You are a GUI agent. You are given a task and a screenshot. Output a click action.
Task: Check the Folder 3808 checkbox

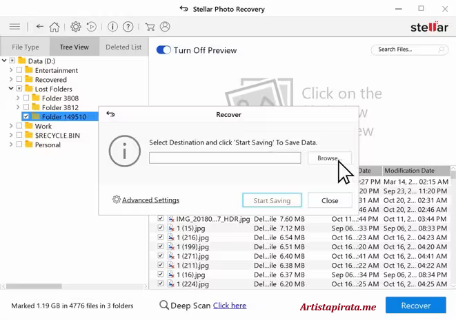[26, 98]
